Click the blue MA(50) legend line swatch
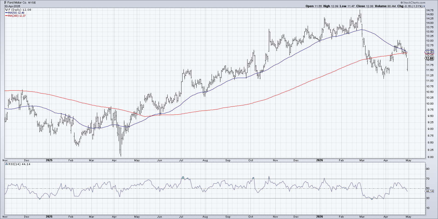The height and width of the screenshot is (219, 438). coord(6,13)
